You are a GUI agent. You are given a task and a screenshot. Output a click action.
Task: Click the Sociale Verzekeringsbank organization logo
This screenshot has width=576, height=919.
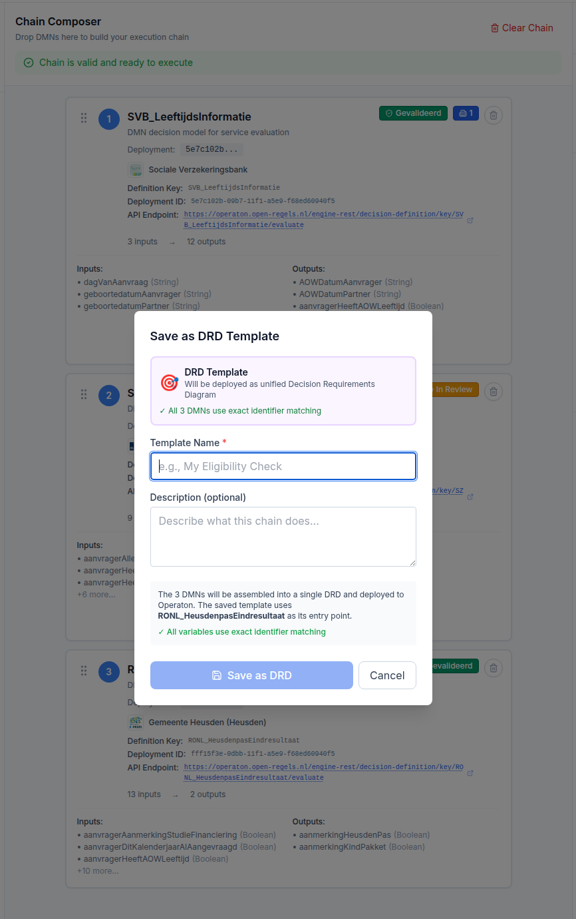click(135, 170)
